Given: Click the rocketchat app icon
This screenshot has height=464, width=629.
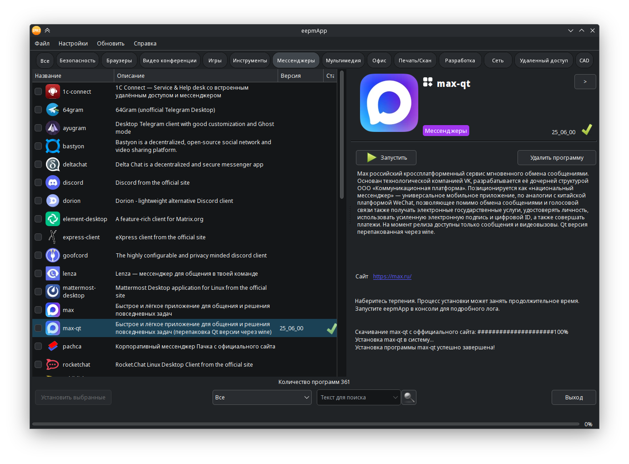Looking at the screenshot, I should [x=53, y=364].
